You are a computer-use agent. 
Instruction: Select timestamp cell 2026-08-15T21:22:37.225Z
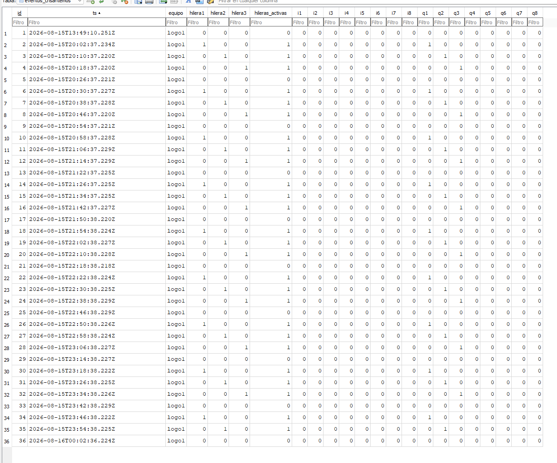tap(96, 173)
